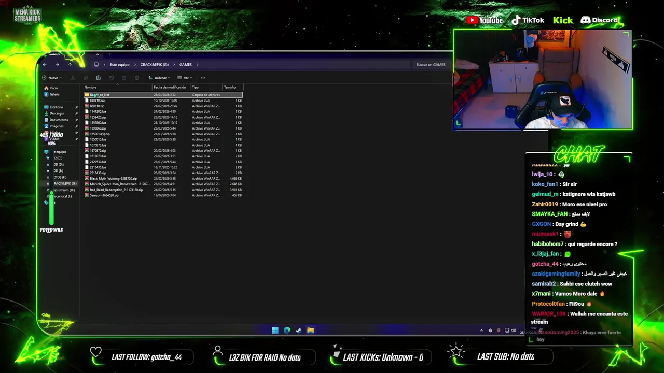Select Samson-3634520.zip file
664x373 pixels.
pos(163,195)
